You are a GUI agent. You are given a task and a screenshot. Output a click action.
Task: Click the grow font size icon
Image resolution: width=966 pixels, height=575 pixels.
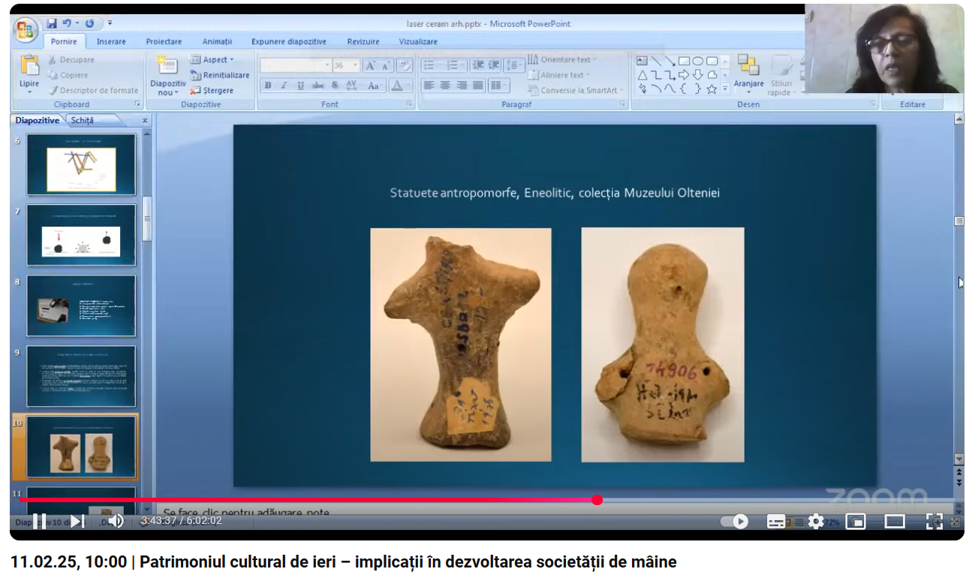pos(370,65)
